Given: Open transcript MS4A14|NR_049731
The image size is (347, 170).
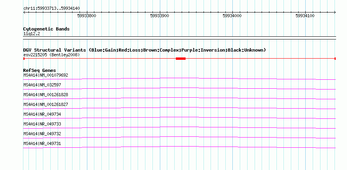Looking at the screenshot, I should click(x=42, y=143).
